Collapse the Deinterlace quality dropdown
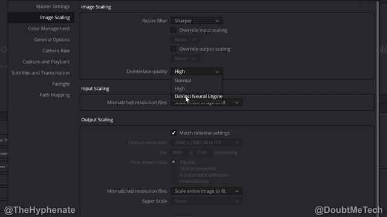Image resolution: width=387 pixels, height=217 pixels. click(x=197, y=71)
